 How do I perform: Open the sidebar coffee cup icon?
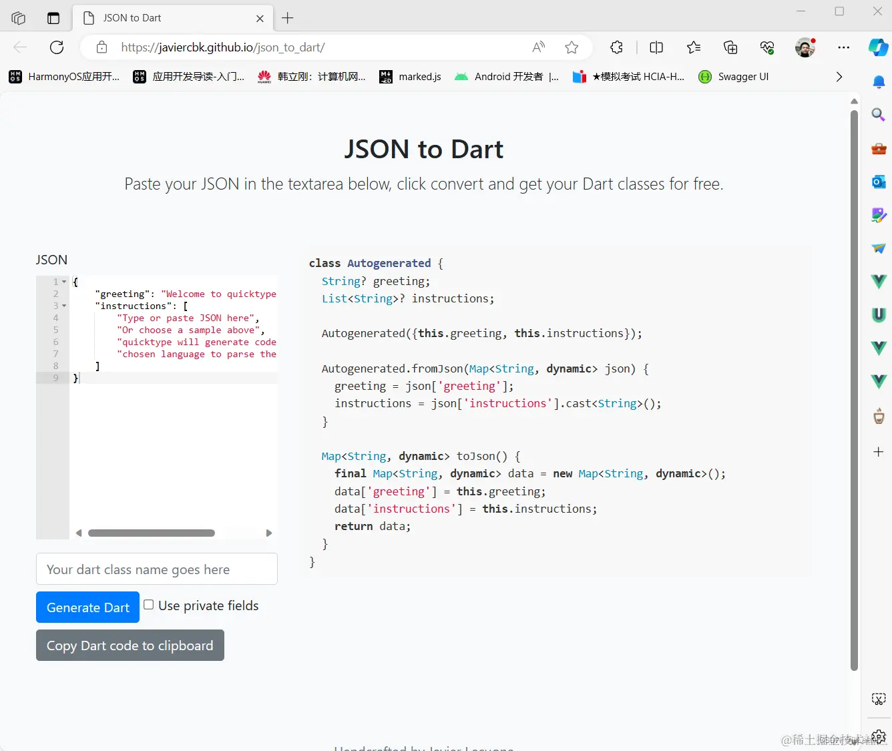coord(879,417)
